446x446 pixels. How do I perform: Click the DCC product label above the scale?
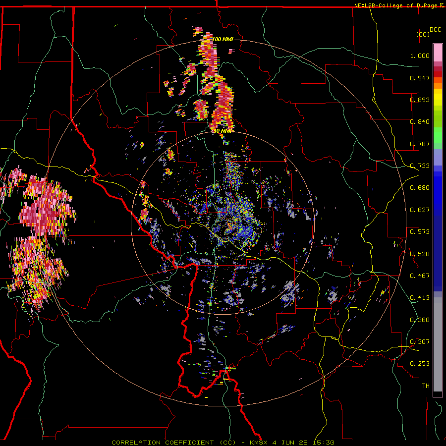coord(435,30)
